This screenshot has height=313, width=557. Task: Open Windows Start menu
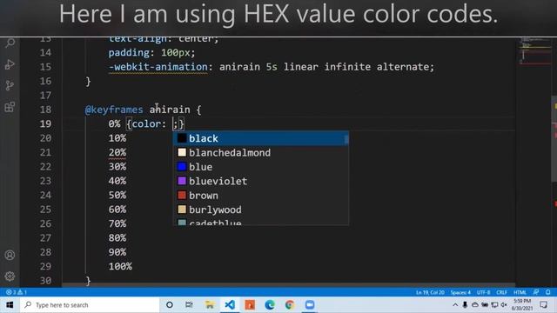(x=10, y=305)
